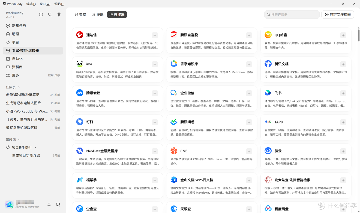Click the ima panda icon
The image size is (360, 213).
coord(80,64)
